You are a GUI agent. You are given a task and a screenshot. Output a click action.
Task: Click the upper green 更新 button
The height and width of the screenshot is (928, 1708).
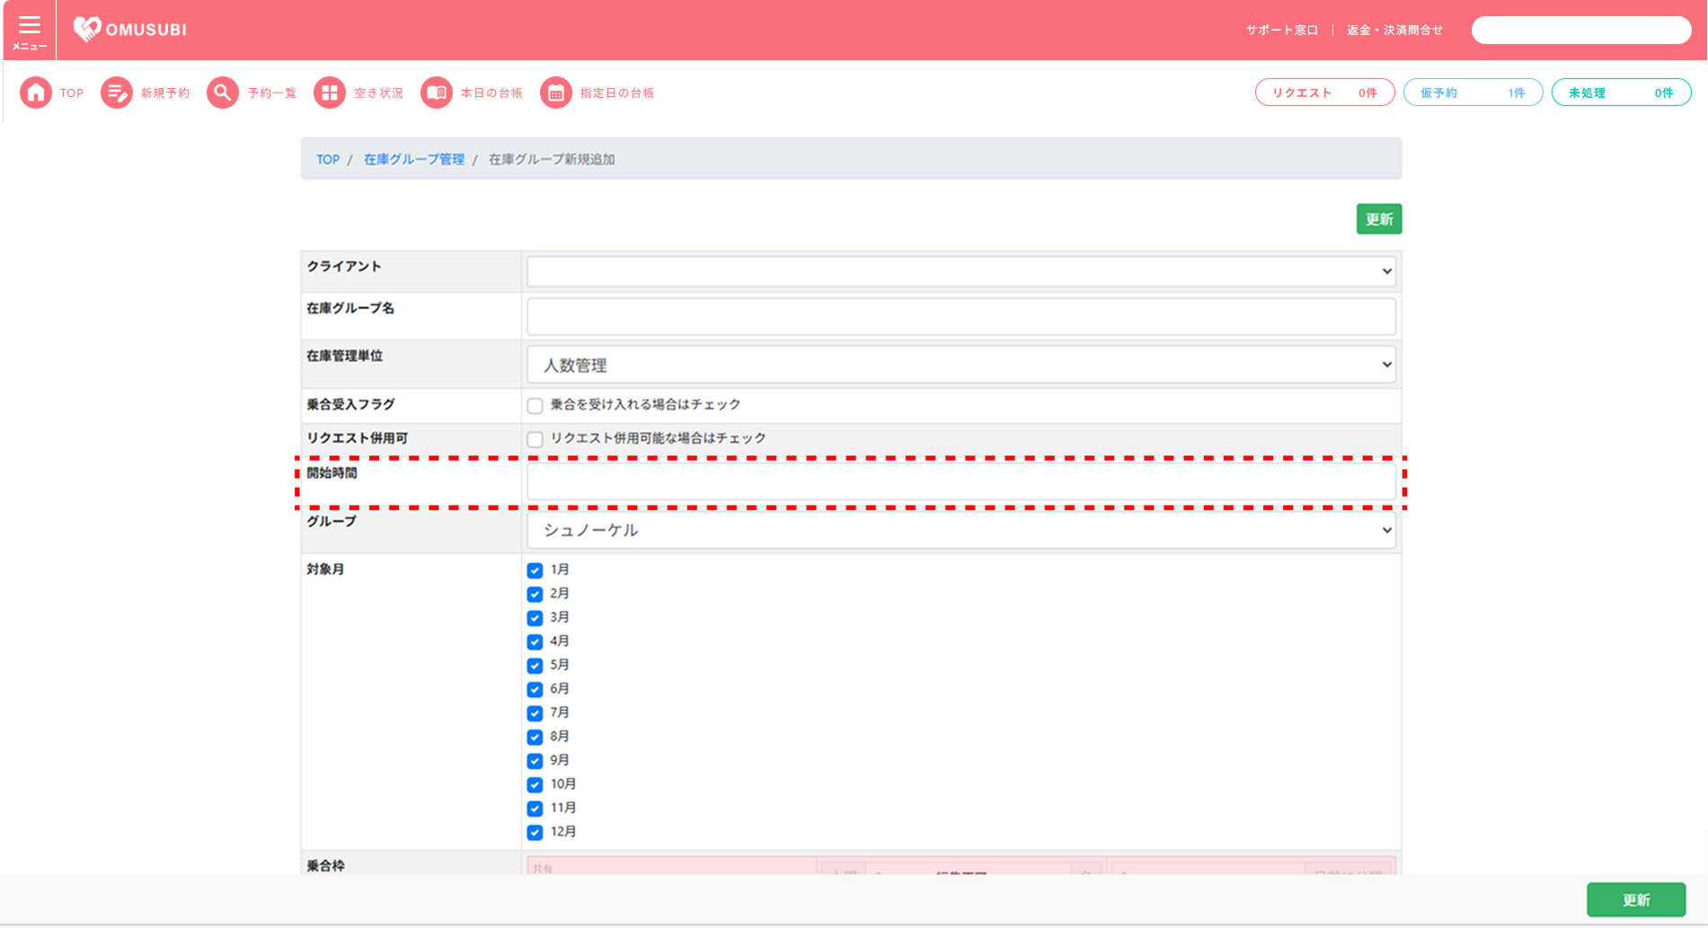[x=1379, y=219]
